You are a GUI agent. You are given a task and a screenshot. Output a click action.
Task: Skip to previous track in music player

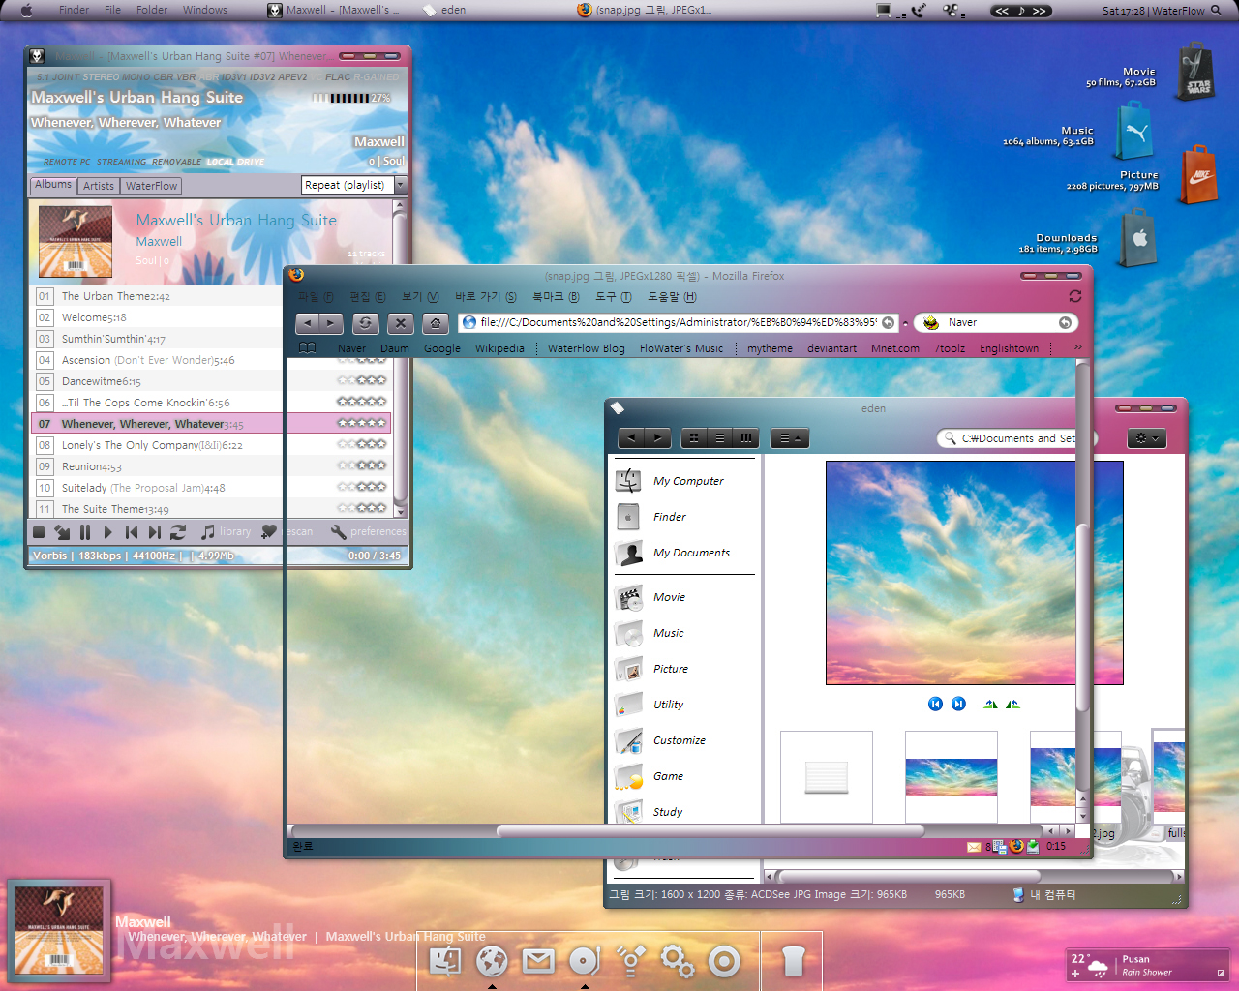tap(132, 532)
